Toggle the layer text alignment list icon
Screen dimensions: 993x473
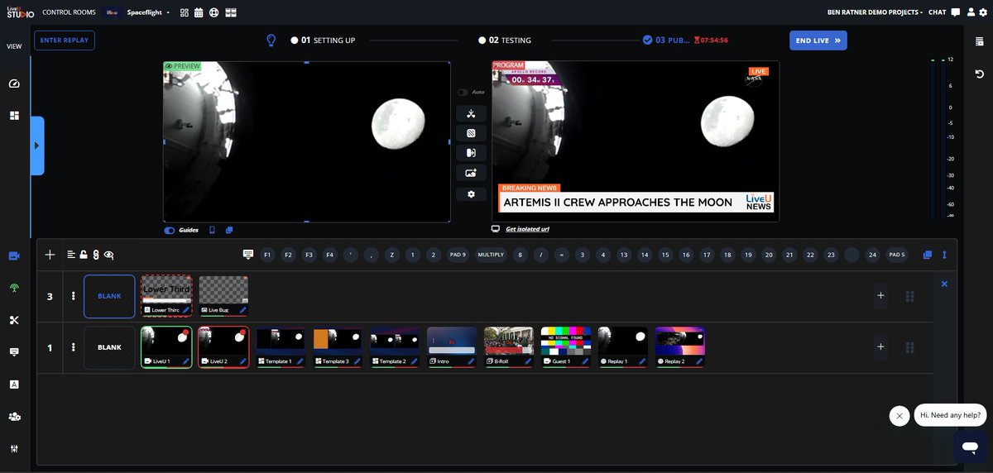[71, 255]
